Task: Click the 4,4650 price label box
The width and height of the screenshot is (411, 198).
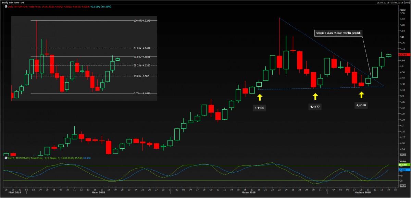Action: (361, 106)
